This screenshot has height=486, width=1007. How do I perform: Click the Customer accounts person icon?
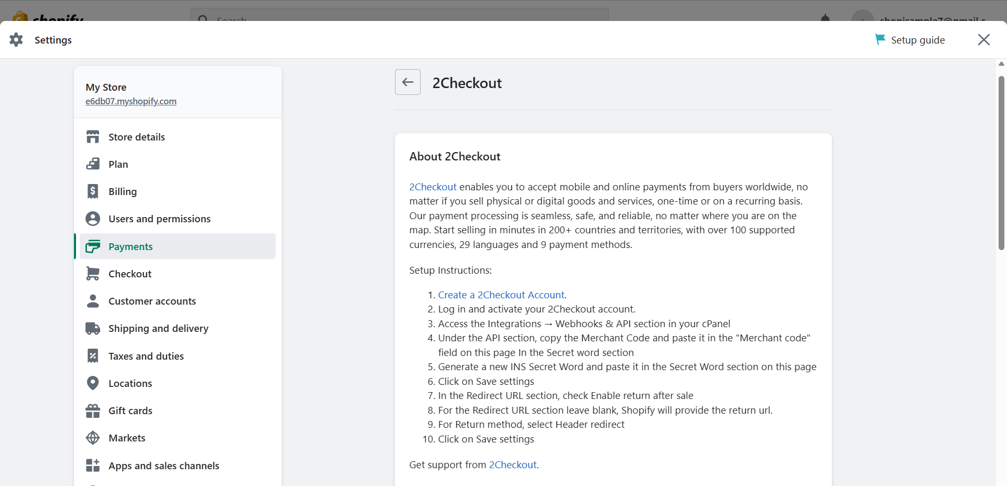pyautogui.click(x=93, y=301)
